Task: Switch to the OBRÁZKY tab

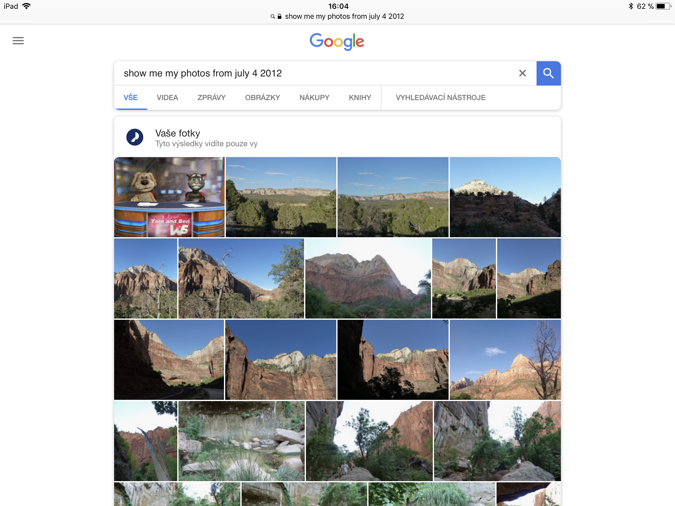Action: pyautogui.click(x=263, y=98)
